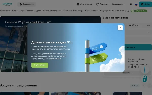Click Завтрак по выходным 07:00-11:00 text
The height and width of the screenshot is (95, 152).
[138, 66]
